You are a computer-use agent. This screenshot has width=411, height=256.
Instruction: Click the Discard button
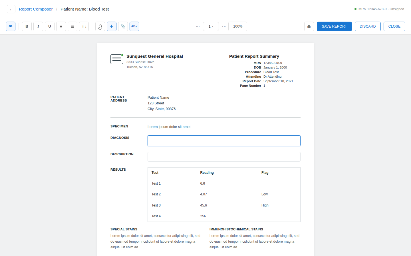[368, 26]
